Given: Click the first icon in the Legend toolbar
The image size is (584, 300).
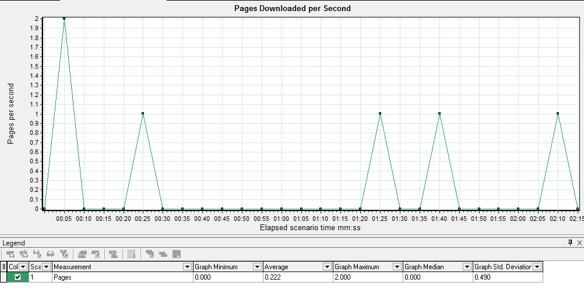Looking at the screenshot, I should point(9,254).
